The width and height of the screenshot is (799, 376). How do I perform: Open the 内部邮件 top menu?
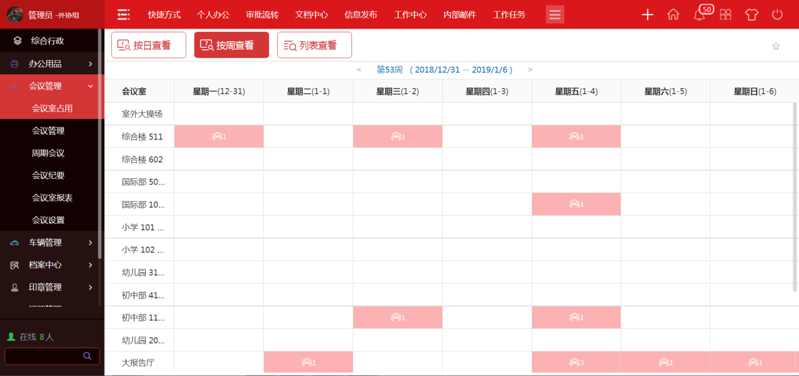click(x=459, y=15)
